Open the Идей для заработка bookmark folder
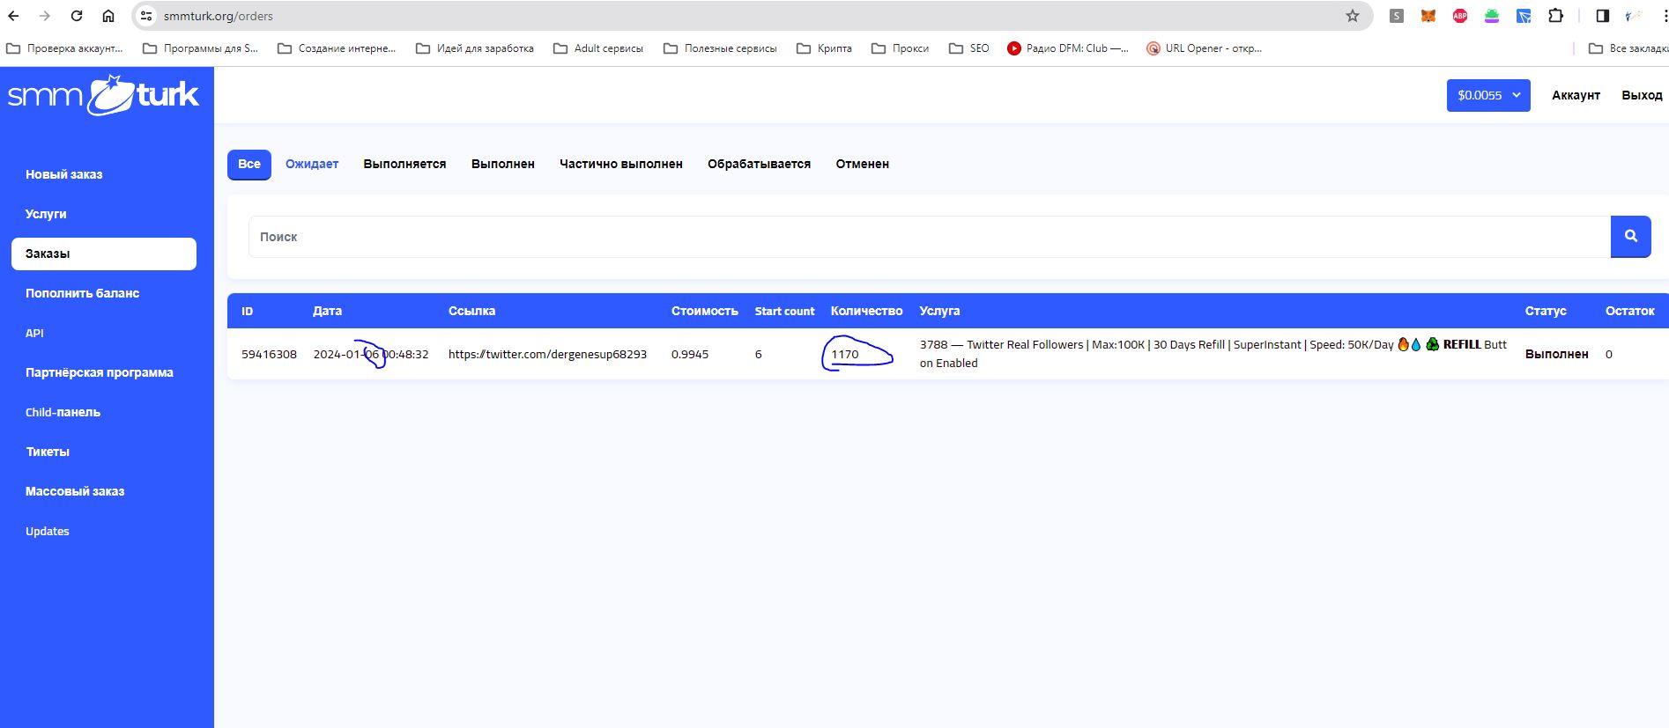This screenshot has height=728, width=1669. 475,48
